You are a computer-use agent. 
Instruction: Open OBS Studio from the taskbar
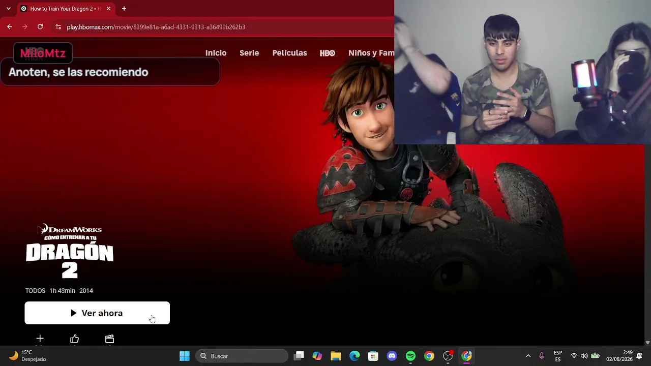(448, 356)
